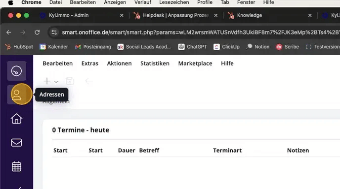Click the '0 Termine - heute' heading
Viewport: 340px width, 189px height.
tap(81, 130)
